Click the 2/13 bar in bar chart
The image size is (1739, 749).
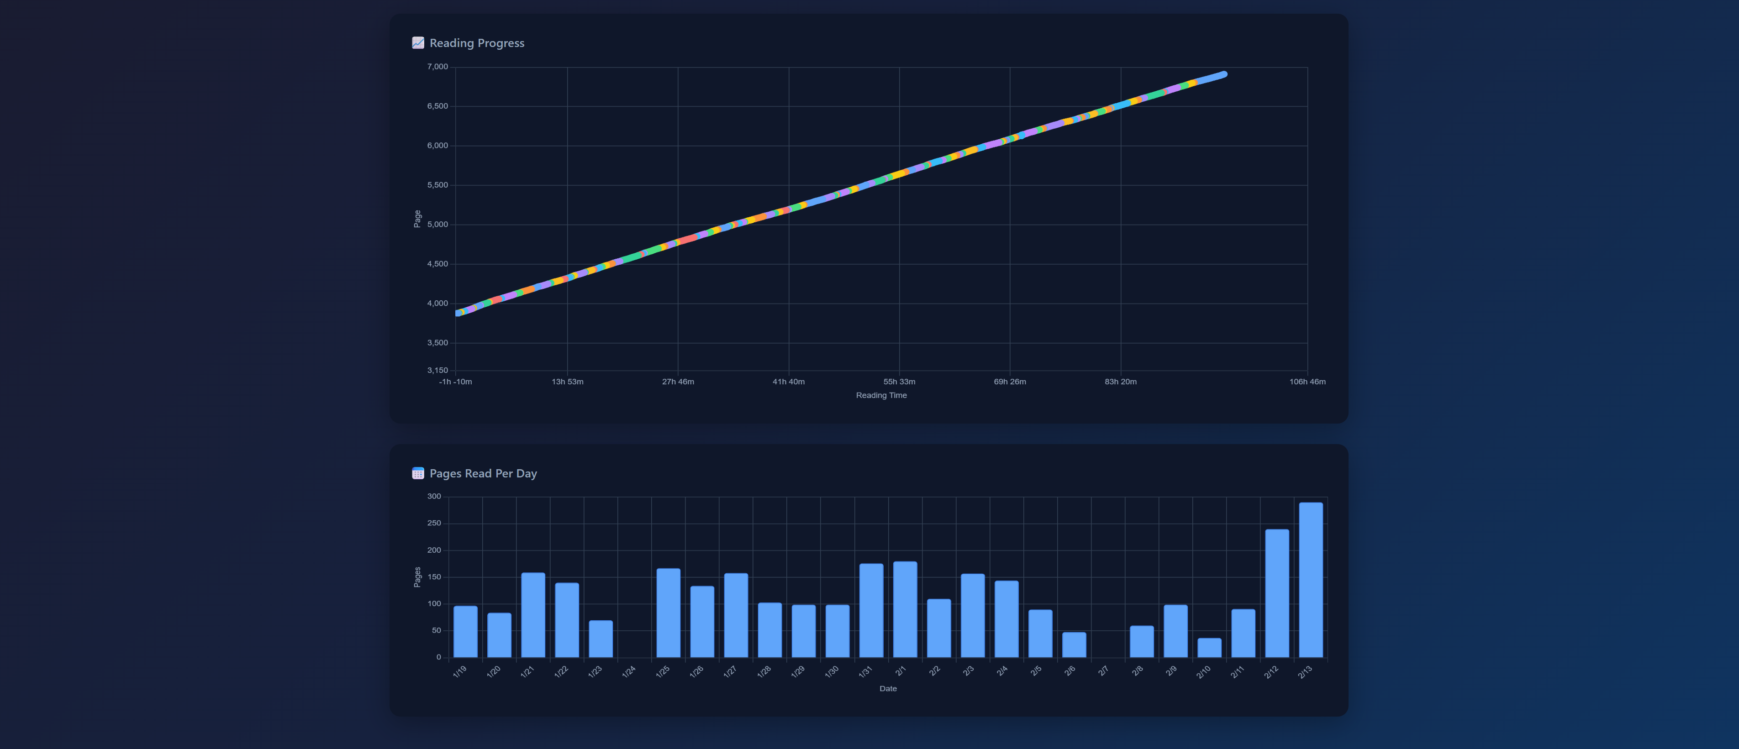coord(1310,580)
